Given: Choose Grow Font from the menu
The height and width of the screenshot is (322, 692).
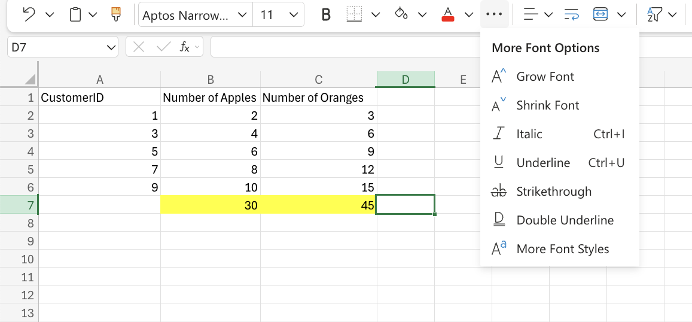Looking at the screenshot, I should (560, 77).
